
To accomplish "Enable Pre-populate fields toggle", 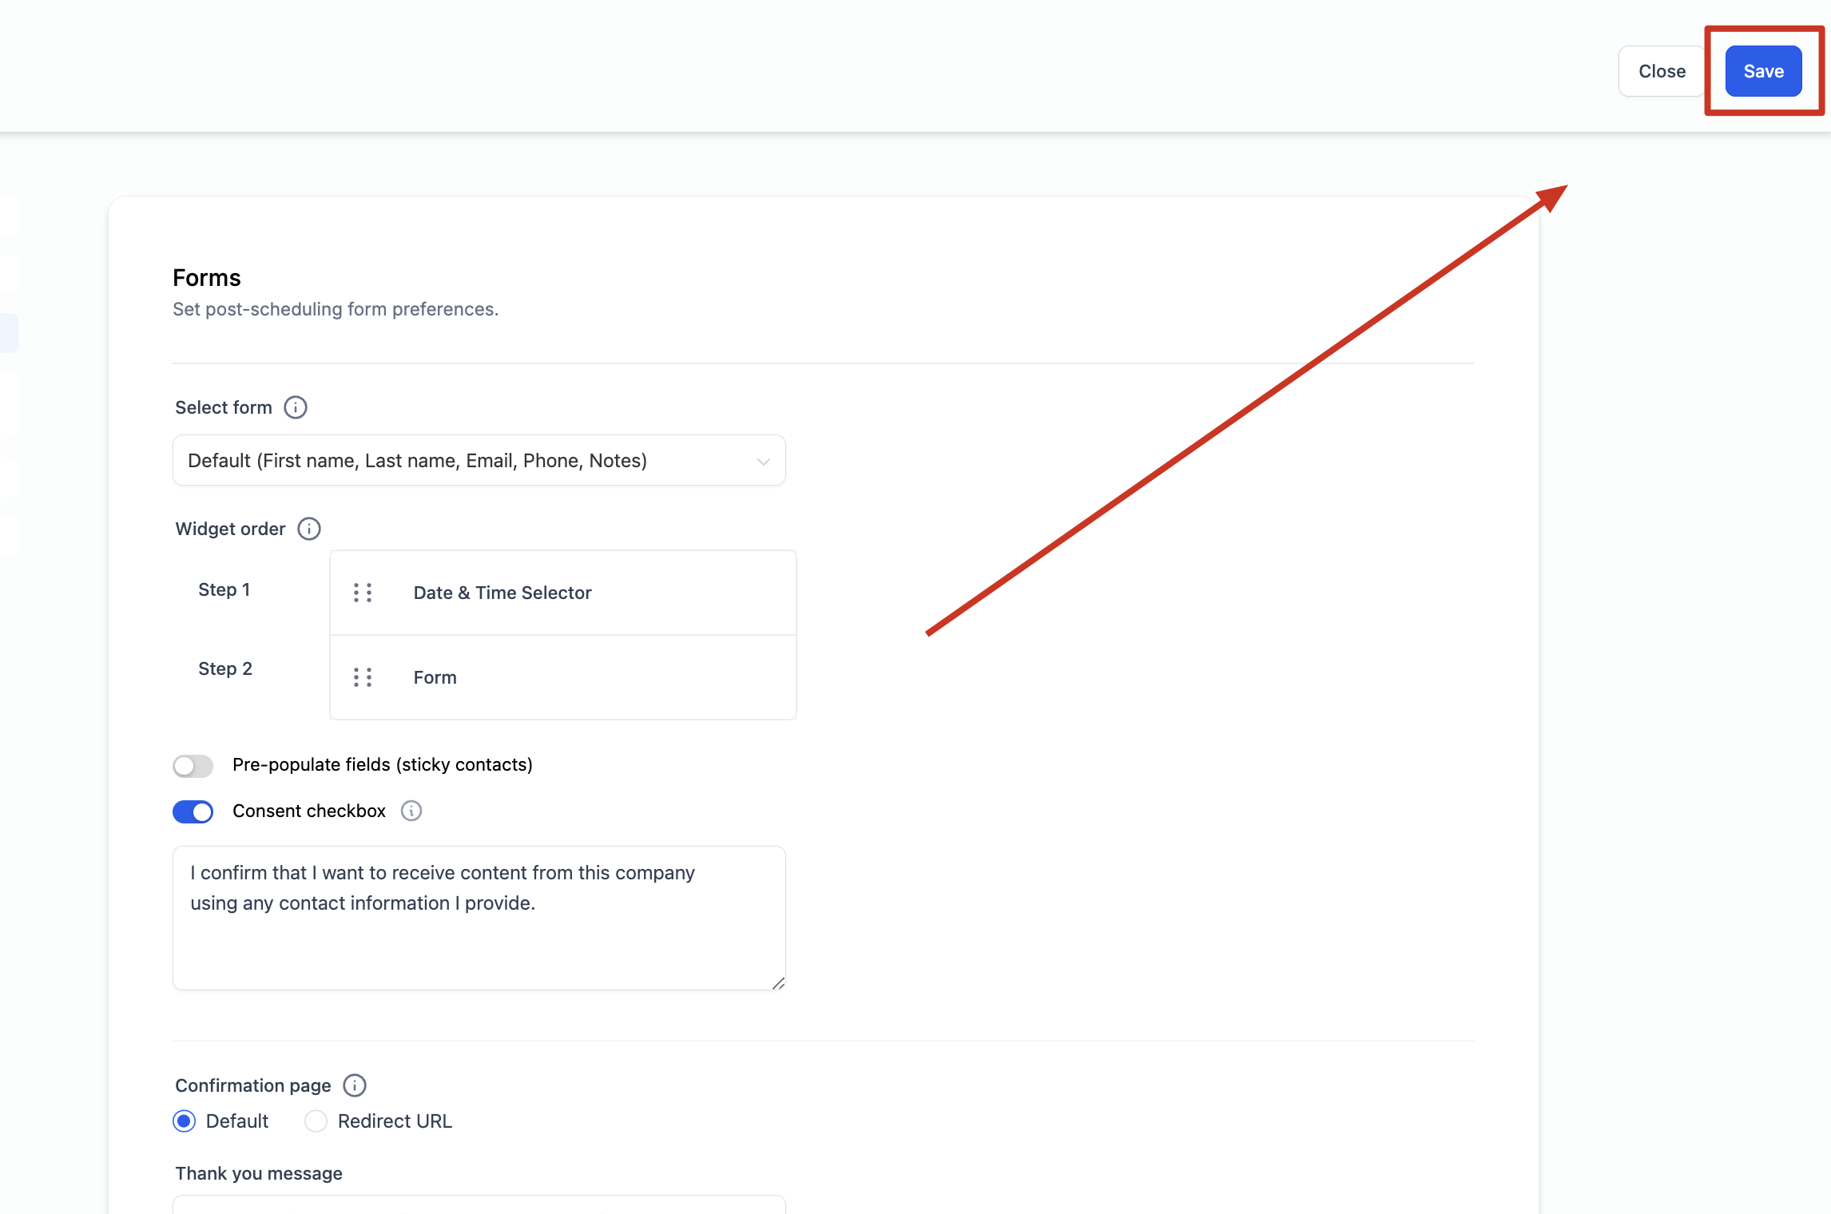I will coord(193,766).
